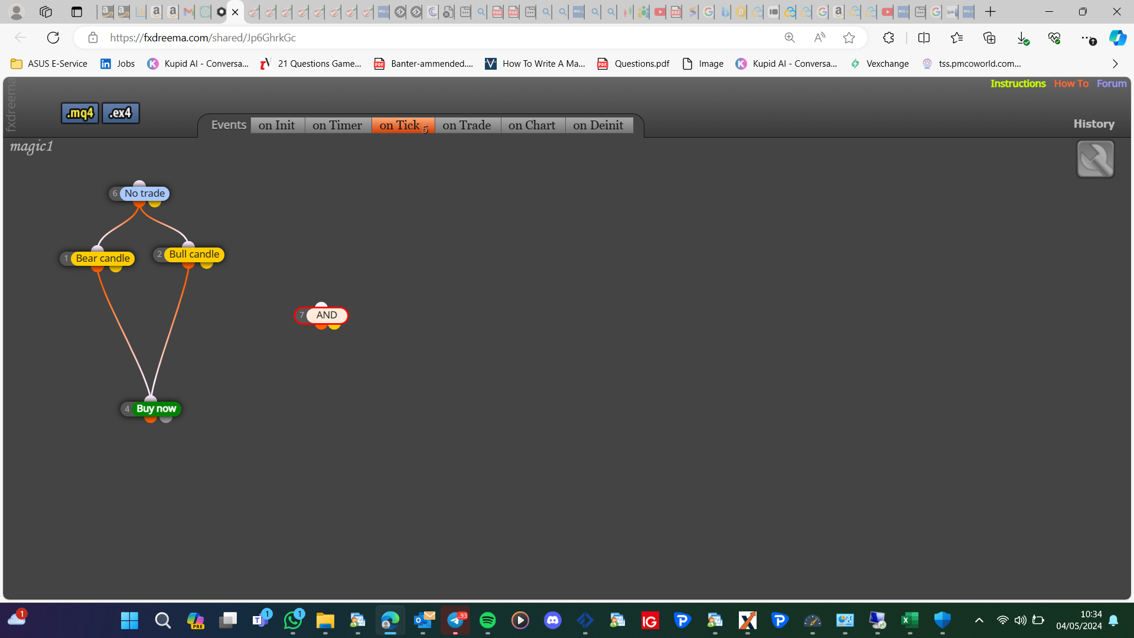Select the No trade block

145,194
